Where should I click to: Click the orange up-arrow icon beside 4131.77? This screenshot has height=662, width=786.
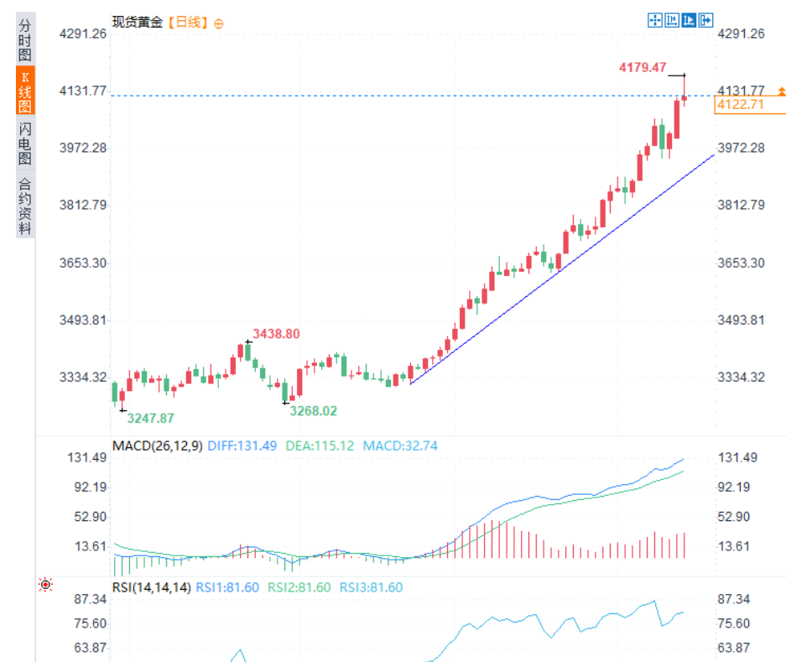point(781,91)
